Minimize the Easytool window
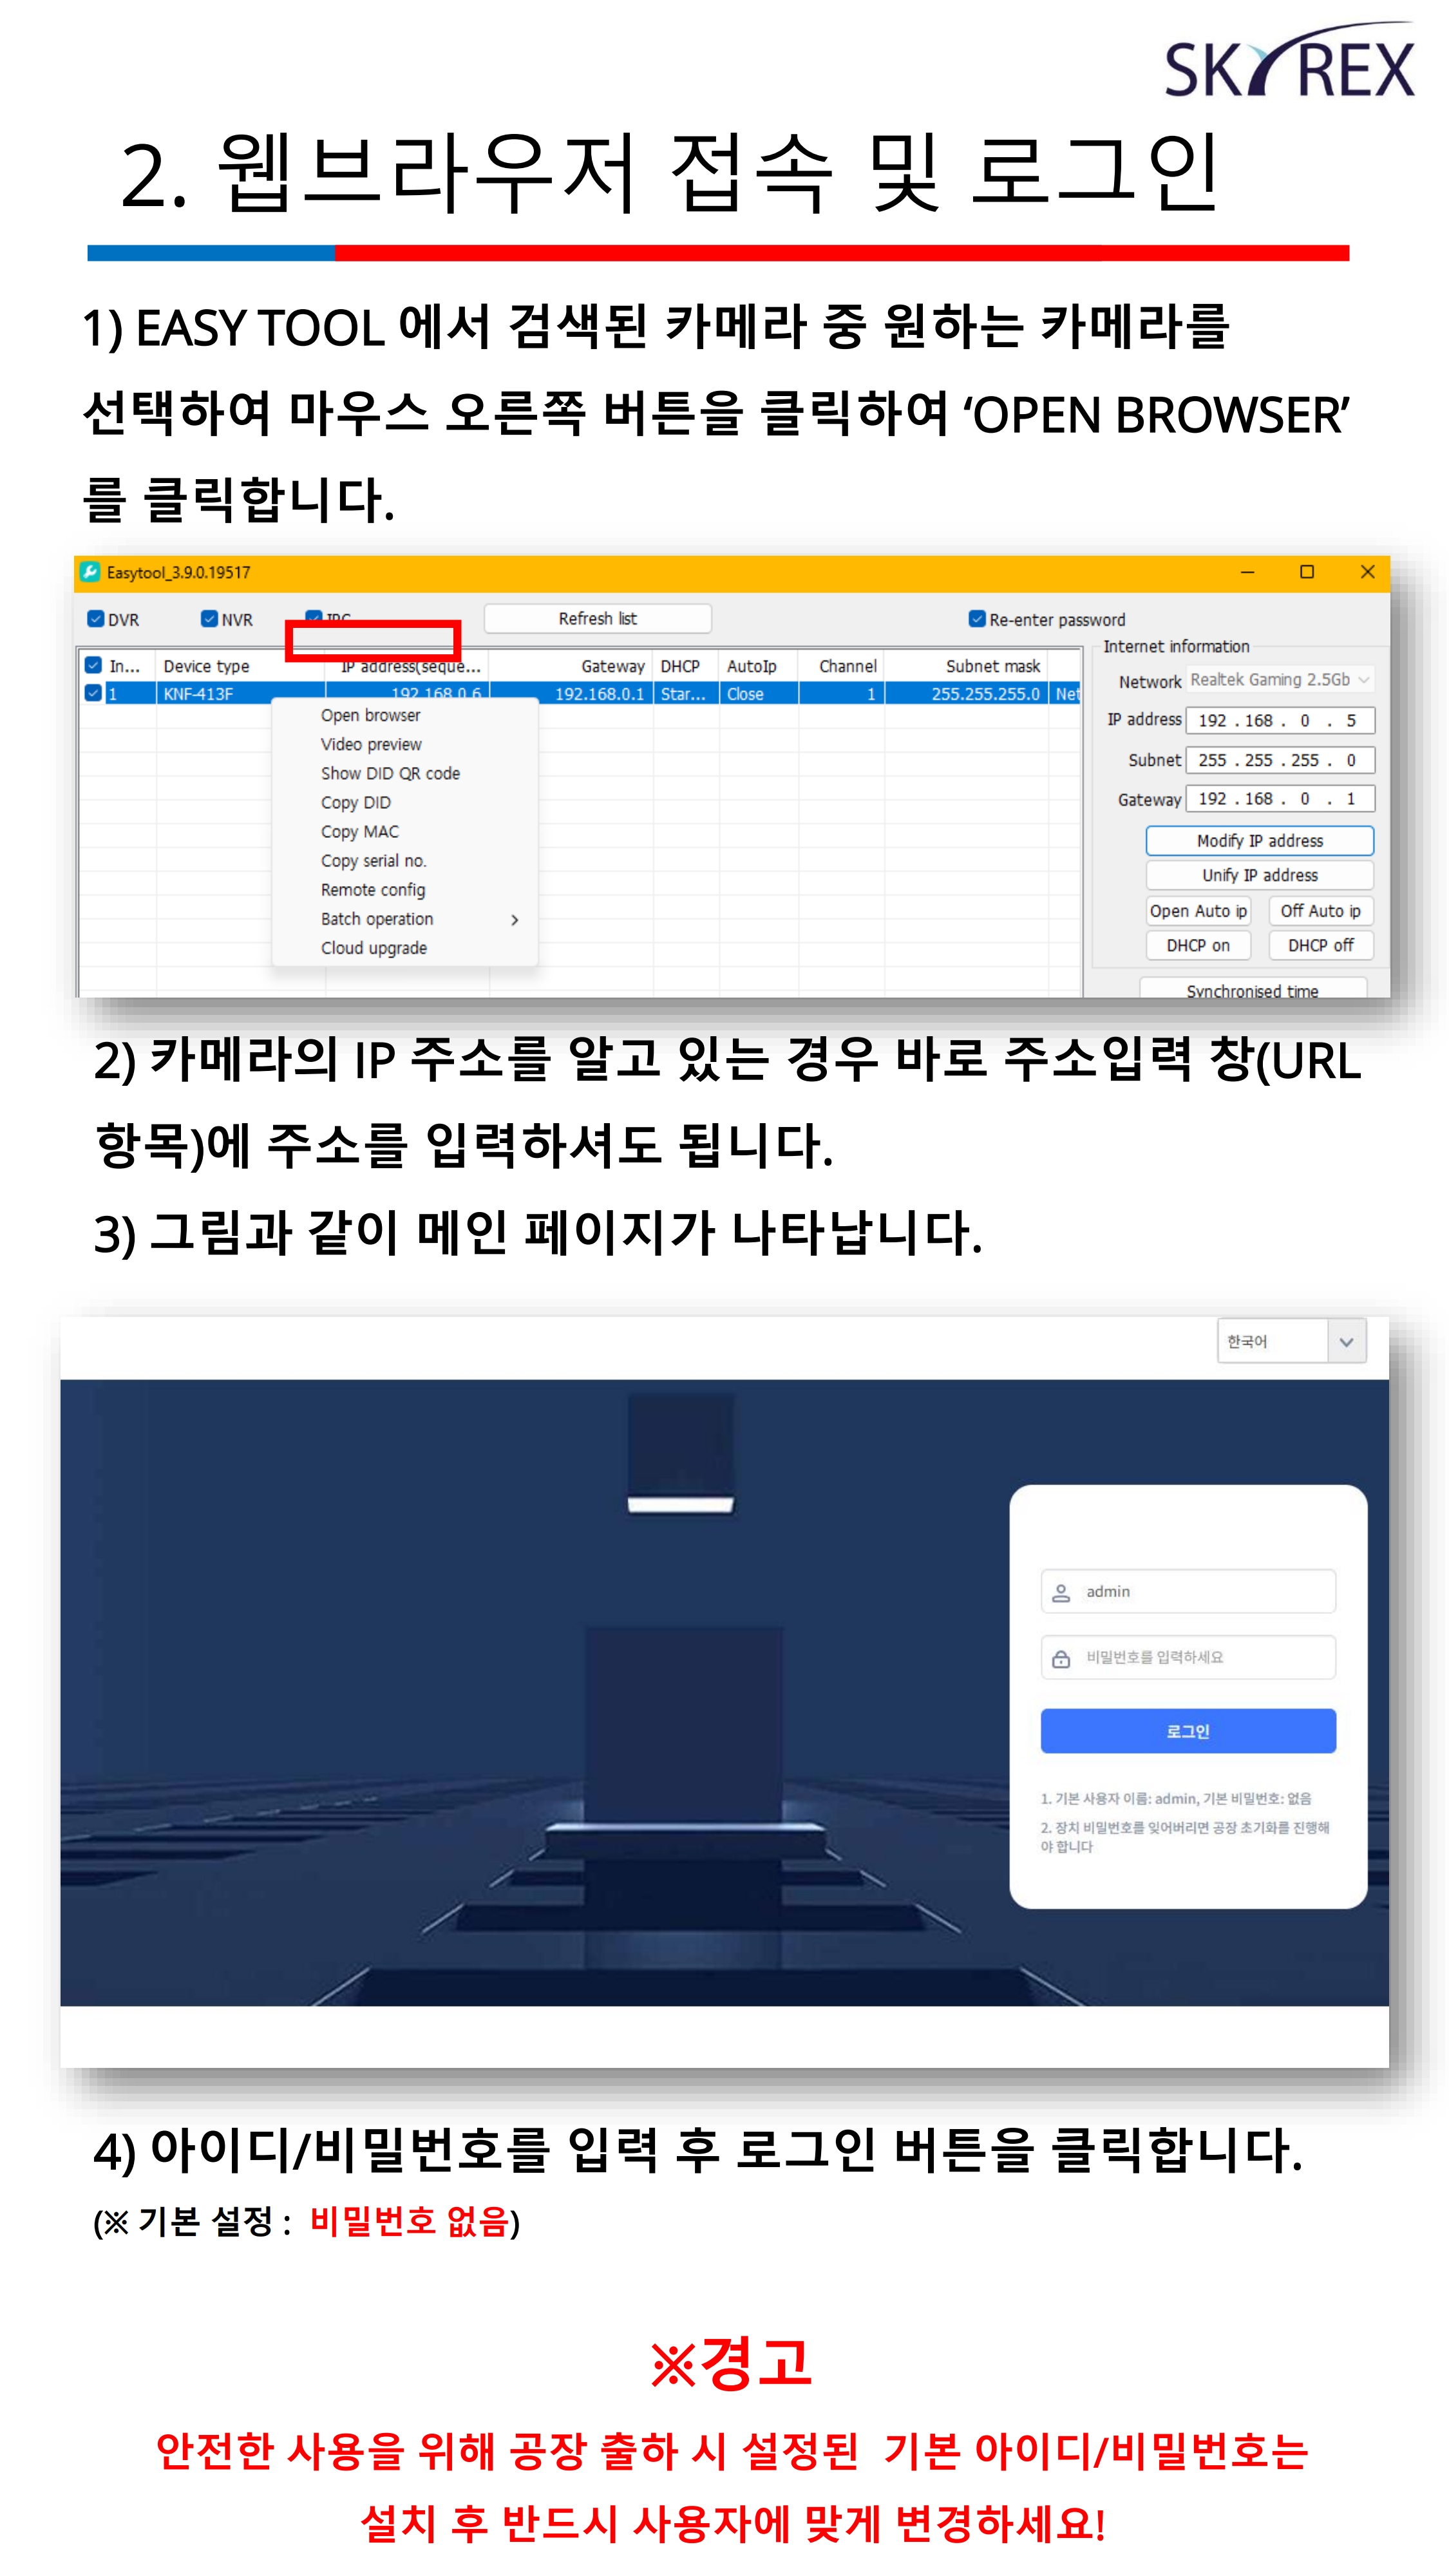The width and height of the screenshot is (1449, 2576). [1247, 572]
